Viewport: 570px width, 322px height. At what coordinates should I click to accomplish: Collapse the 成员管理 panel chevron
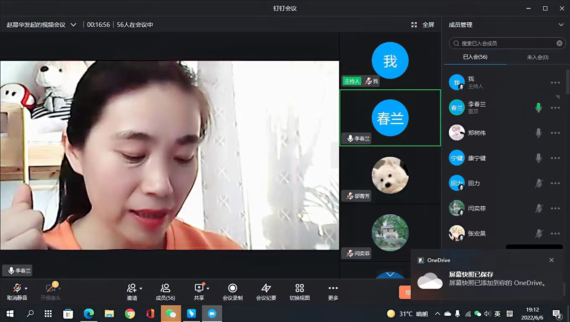click(x=561, y=25)
